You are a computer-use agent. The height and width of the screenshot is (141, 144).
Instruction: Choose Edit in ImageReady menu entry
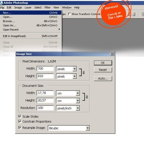click(31, 36)
